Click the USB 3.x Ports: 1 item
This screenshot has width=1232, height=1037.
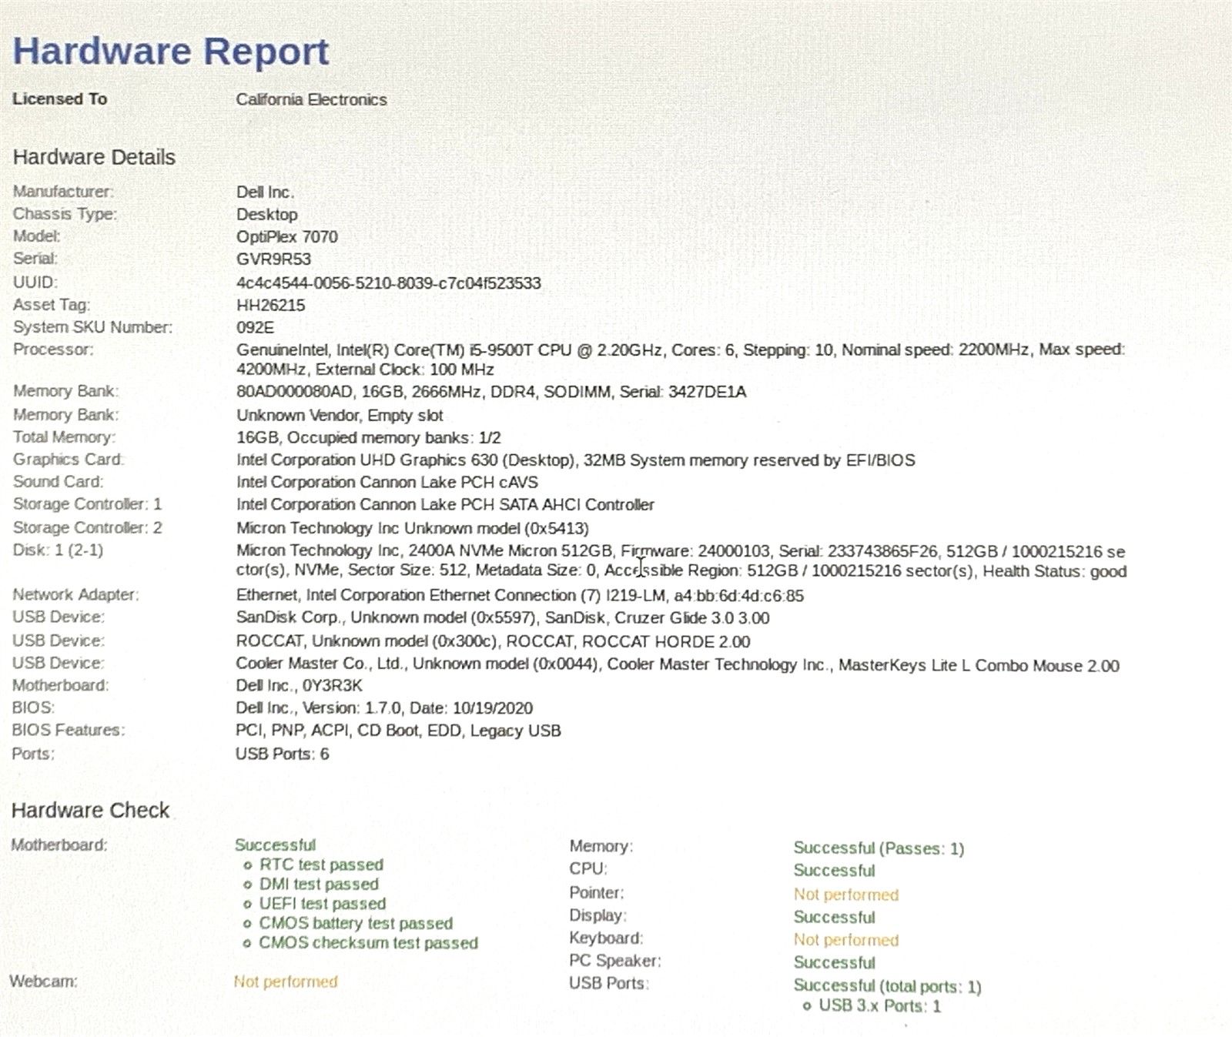(x=879, y=1006)
